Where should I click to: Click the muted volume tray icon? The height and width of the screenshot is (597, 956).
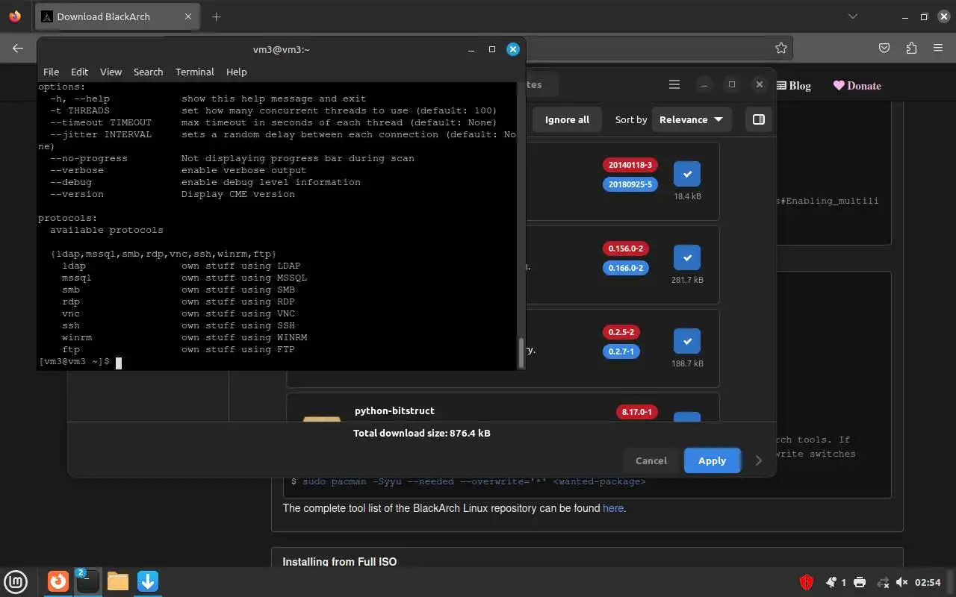pos(902,582)
